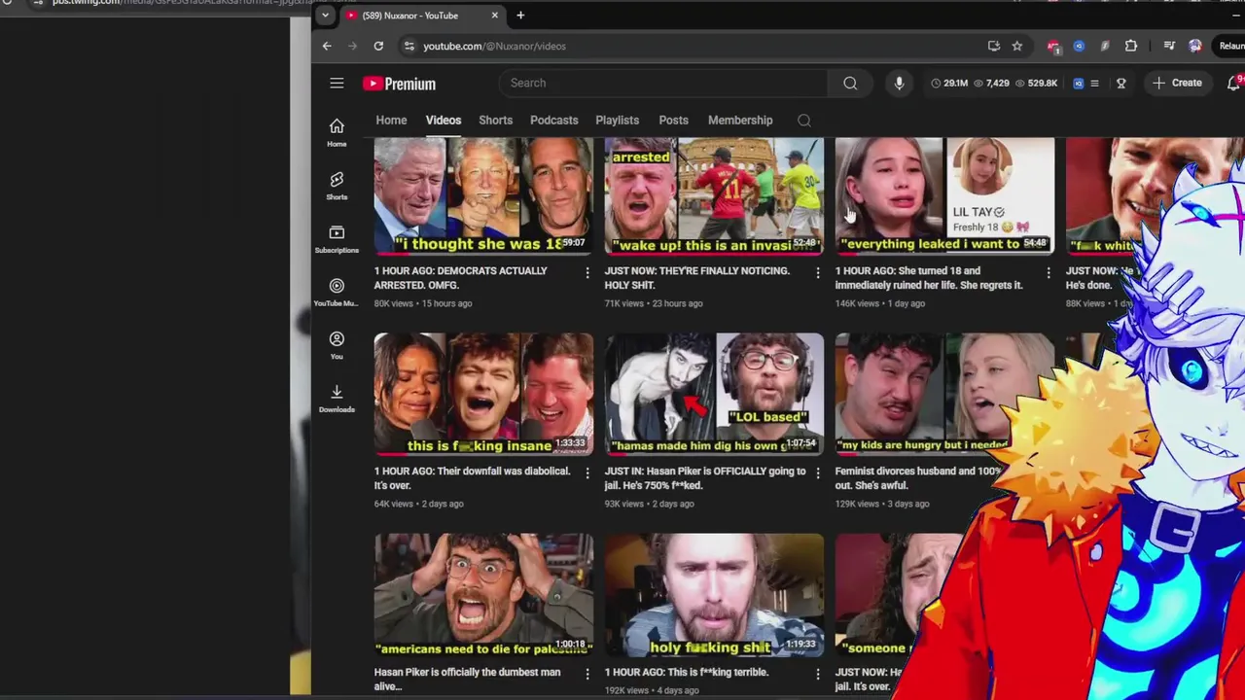This screenshot has height=700, width=1245.
Task: Switch to the channel Home tab
Action: [x=391, y=121]
